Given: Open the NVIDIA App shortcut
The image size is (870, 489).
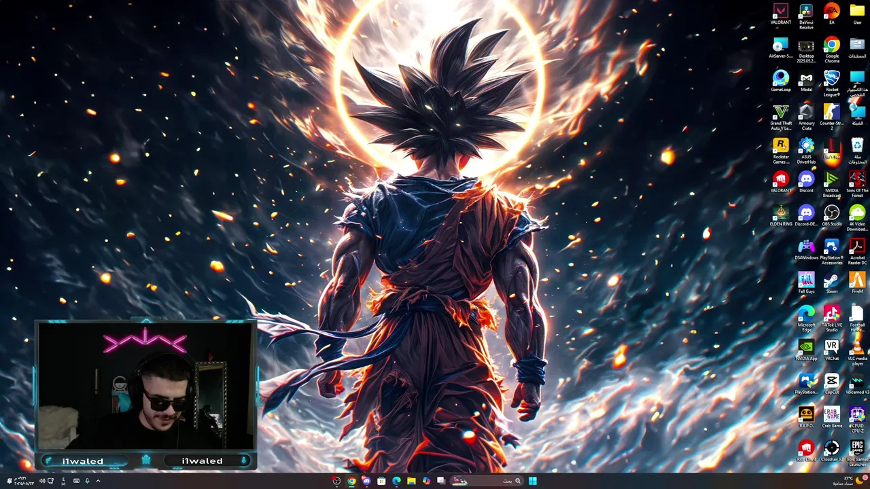Looking at the screenshot, I should [806, 350].
